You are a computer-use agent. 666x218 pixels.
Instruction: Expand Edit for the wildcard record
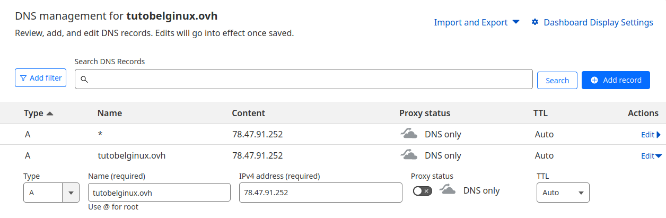[x=651, y=135]
